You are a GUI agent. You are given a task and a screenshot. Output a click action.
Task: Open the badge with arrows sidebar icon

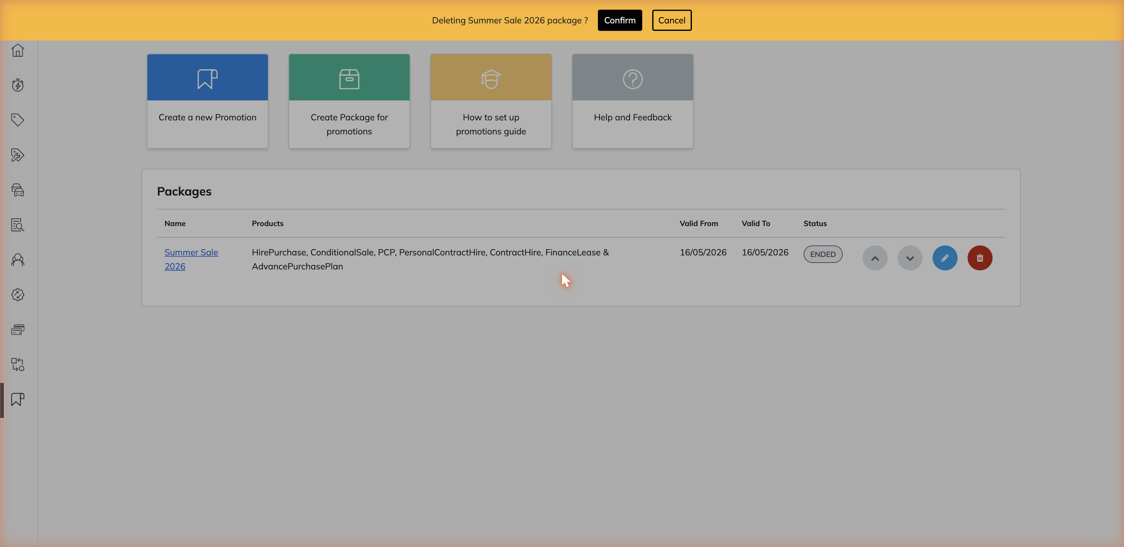point(18,295)
